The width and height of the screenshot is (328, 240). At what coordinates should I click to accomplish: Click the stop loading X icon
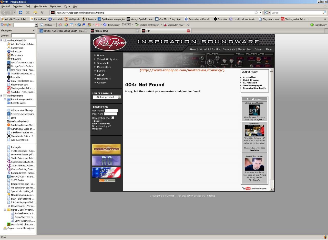(28, 13)
